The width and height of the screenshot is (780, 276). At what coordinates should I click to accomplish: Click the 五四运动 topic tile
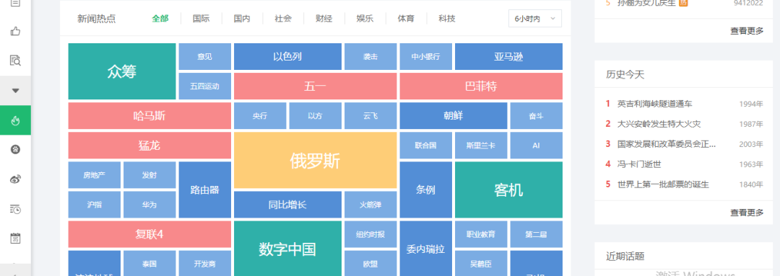pyautogui.click(x=205, y=86)
